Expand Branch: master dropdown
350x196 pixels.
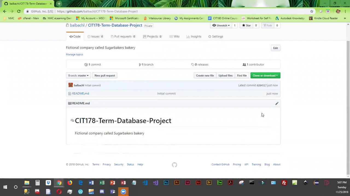coord(78,75)
